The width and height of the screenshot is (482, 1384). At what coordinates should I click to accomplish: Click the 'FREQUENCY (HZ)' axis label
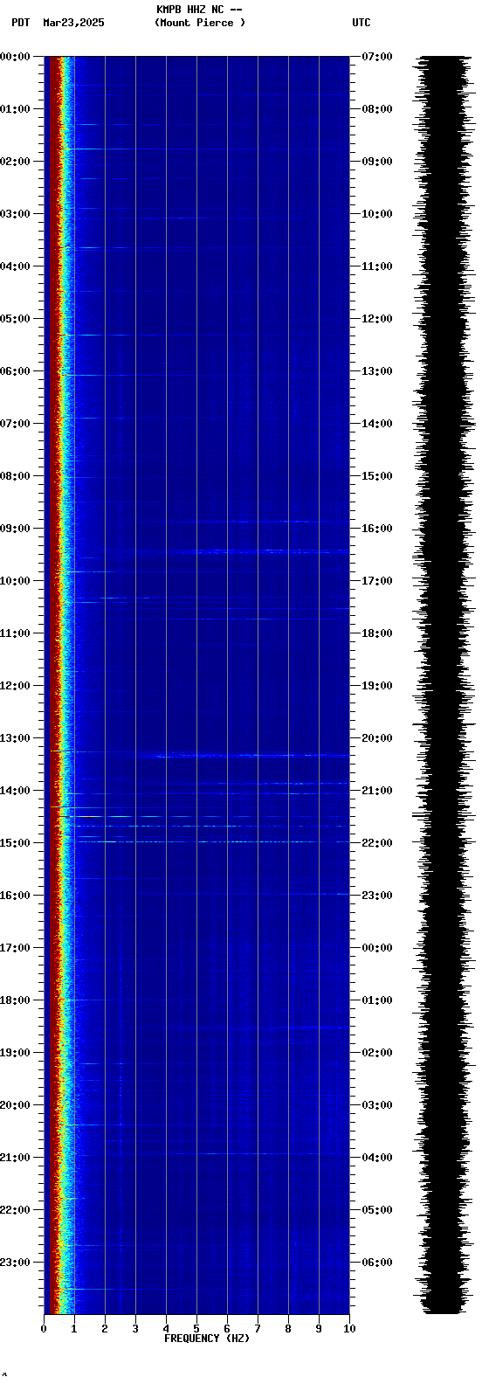[x=207, y=1339]
